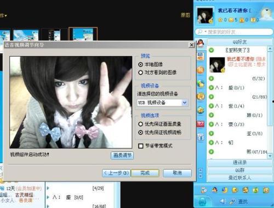Collapse the 〖亚熙来了〗 friend group
The height and width of the screenshot is (208, 274).
(x=212, y=50)
